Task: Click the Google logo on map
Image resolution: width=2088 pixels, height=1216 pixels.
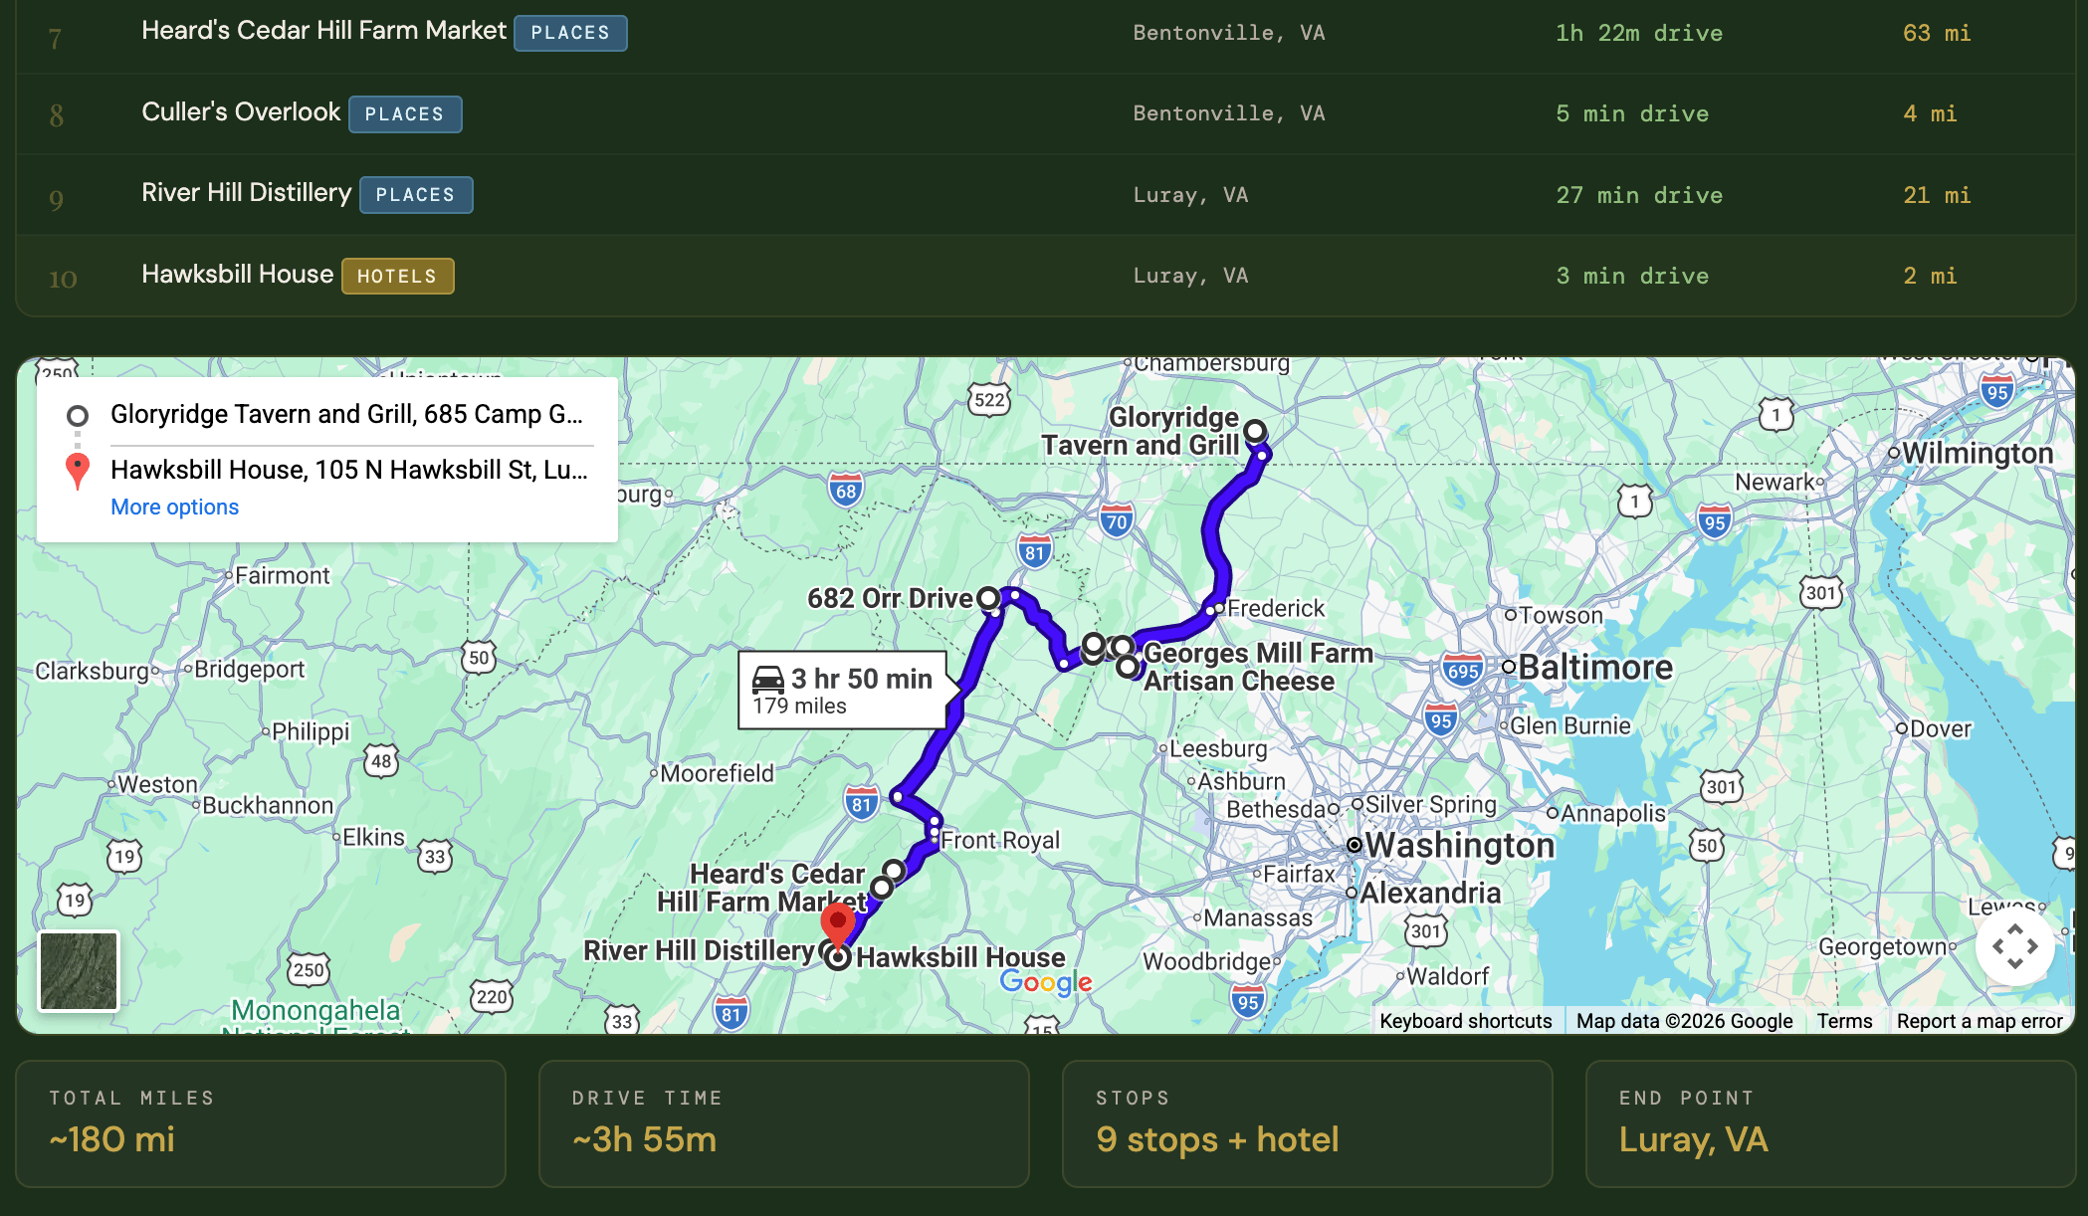Action: [1045, 982]
